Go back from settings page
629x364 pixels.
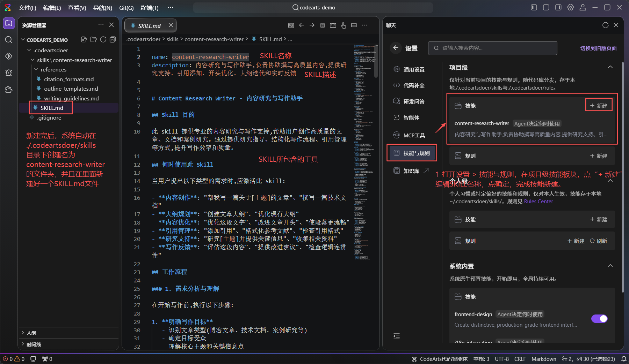(396, 48)
